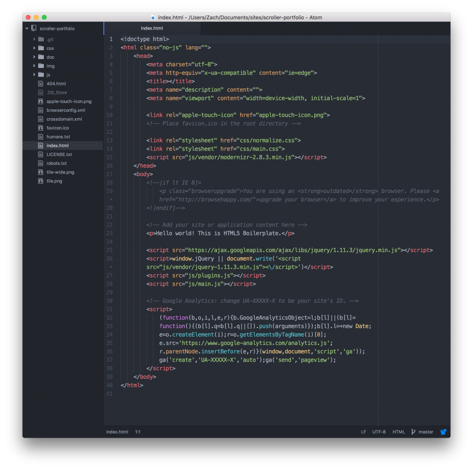Open apple-touch-icon.png in the tree

coord(69,101)
